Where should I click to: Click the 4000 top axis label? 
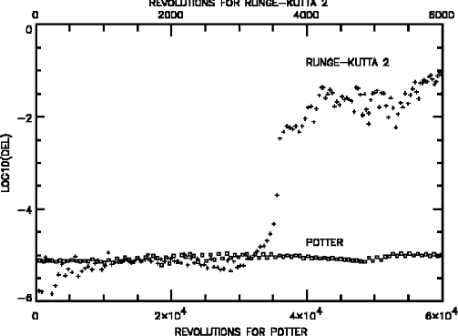click(306, 15)
